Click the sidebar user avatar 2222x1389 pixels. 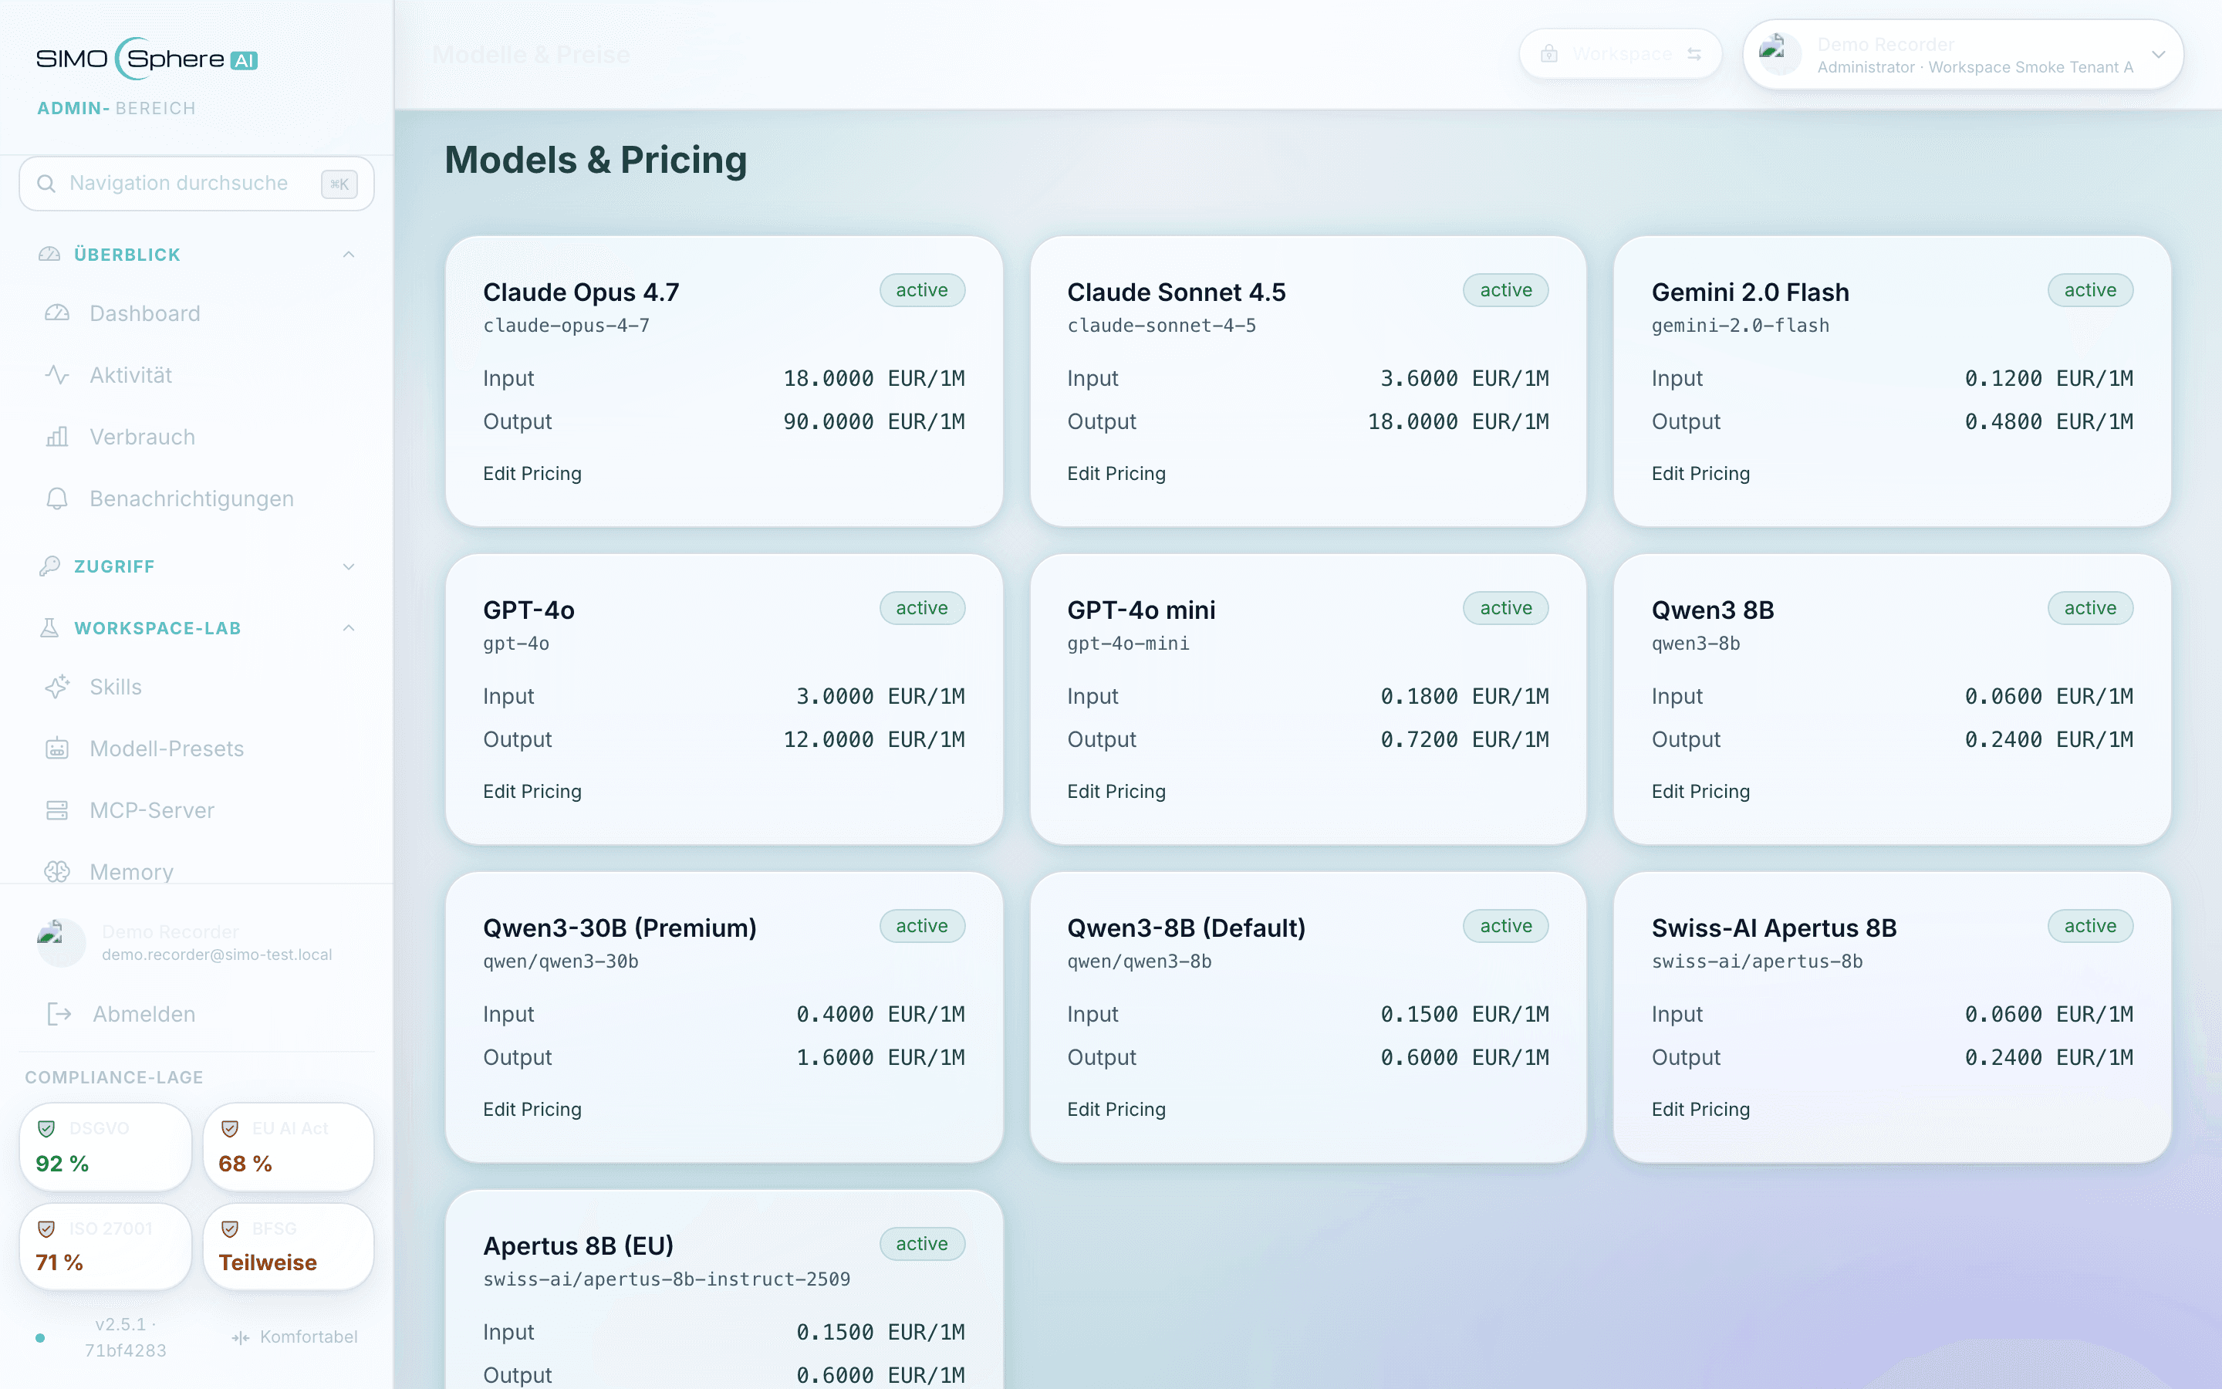click(61, 942)
